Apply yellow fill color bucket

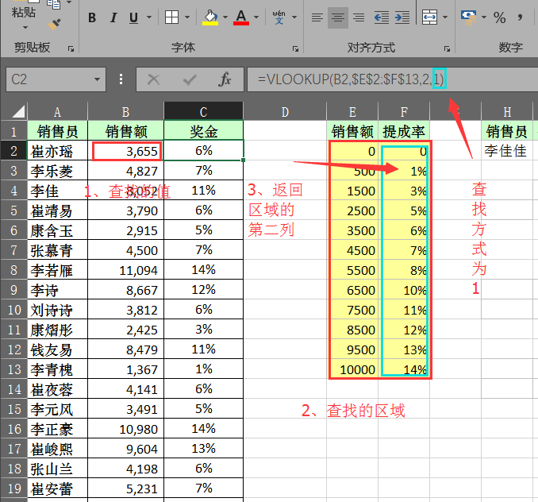[210, 17]
